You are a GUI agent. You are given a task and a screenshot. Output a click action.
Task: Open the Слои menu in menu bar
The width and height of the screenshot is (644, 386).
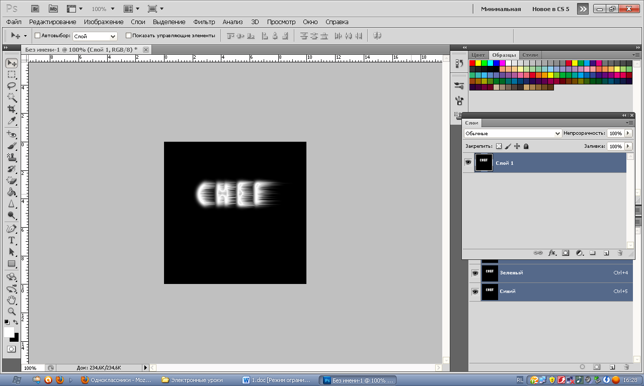click(138, 22)
